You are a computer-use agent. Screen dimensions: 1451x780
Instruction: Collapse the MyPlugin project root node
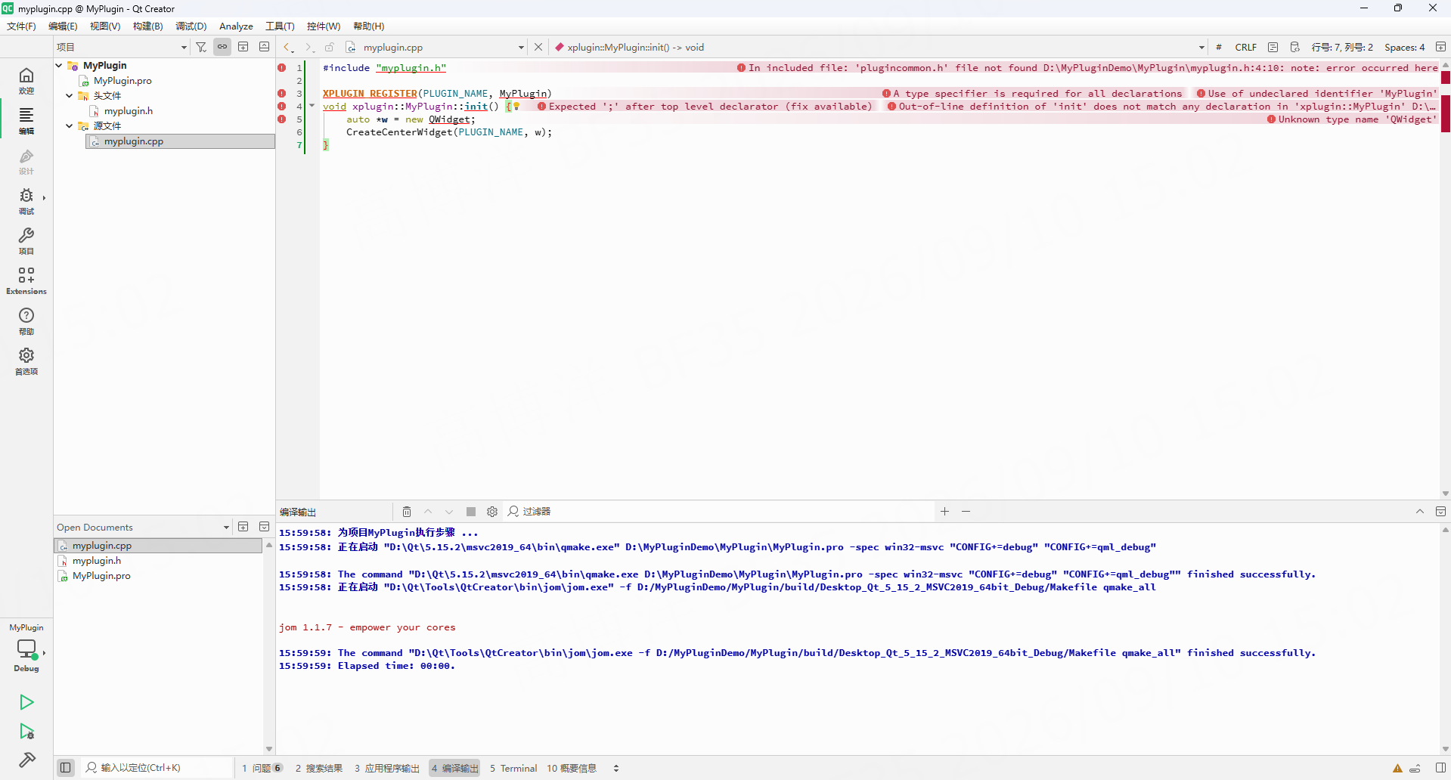[x=59, y=65]
